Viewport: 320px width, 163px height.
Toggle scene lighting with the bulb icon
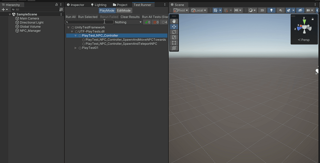tap(271, 10)
